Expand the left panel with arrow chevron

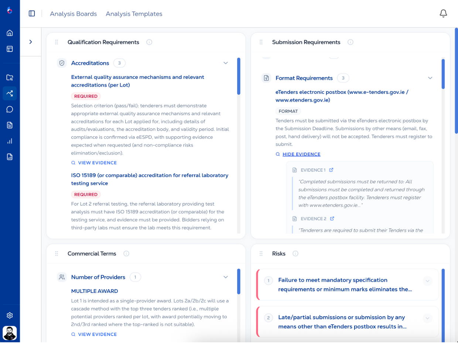point(31,42)
